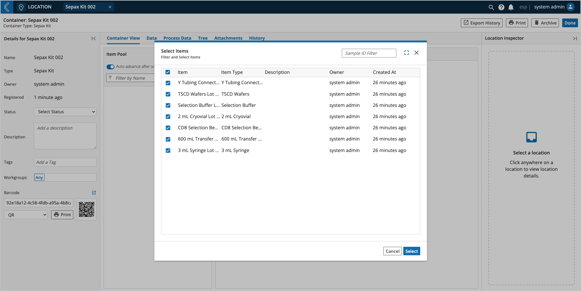This screenshot has height=291, width=581.
Task: Uncheck the 2 mL Cryovial Lot row
Action: coord(168,117)
